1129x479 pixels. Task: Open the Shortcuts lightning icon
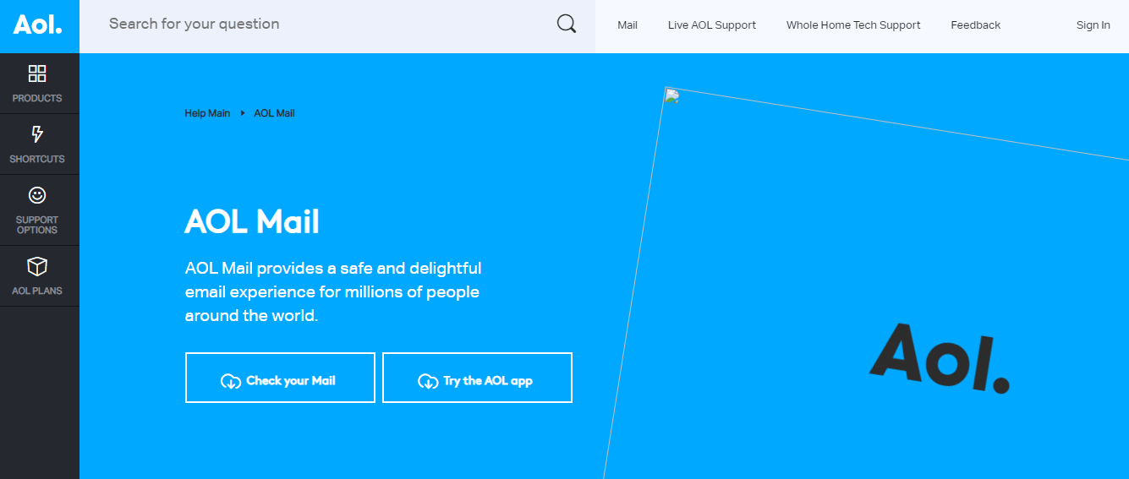point(37,134)
